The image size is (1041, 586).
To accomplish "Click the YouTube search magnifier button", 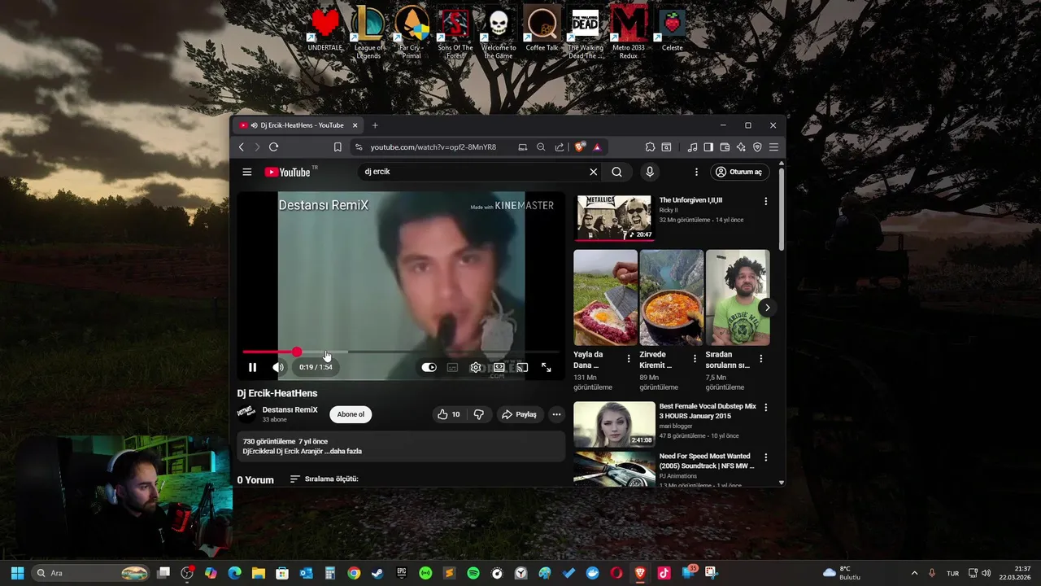I will tap(616, 172).
